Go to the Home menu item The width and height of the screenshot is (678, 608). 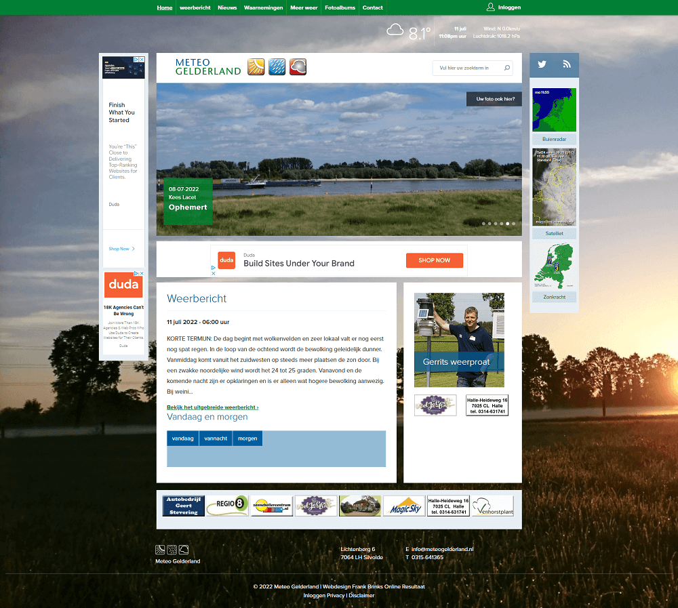pyautogui.click(x=165, y=7)
